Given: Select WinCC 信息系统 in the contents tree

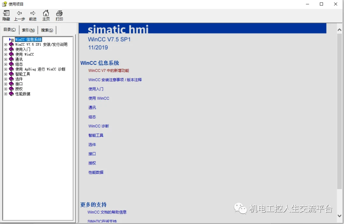Looking at the screenshot, I should point(28,40).
